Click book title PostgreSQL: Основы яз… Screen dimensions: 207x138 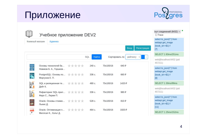[52, 74]
